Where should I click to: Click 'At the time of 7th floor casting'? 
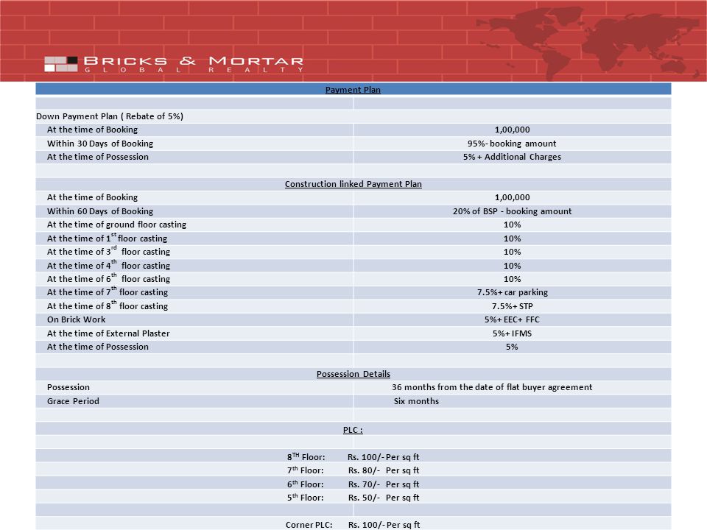(108, 291)
